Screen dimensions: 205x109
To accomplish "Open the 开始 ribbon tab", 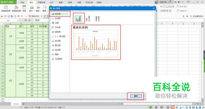I will click(22, 2).
